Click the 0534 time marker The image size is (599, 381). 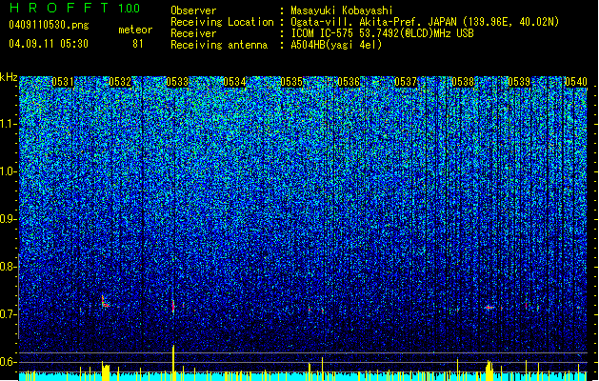click(x=234, y=82)
